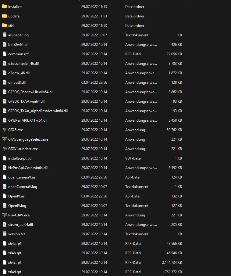Click the Anwendung type of PlayGTAV.exe

click(135, 215)
